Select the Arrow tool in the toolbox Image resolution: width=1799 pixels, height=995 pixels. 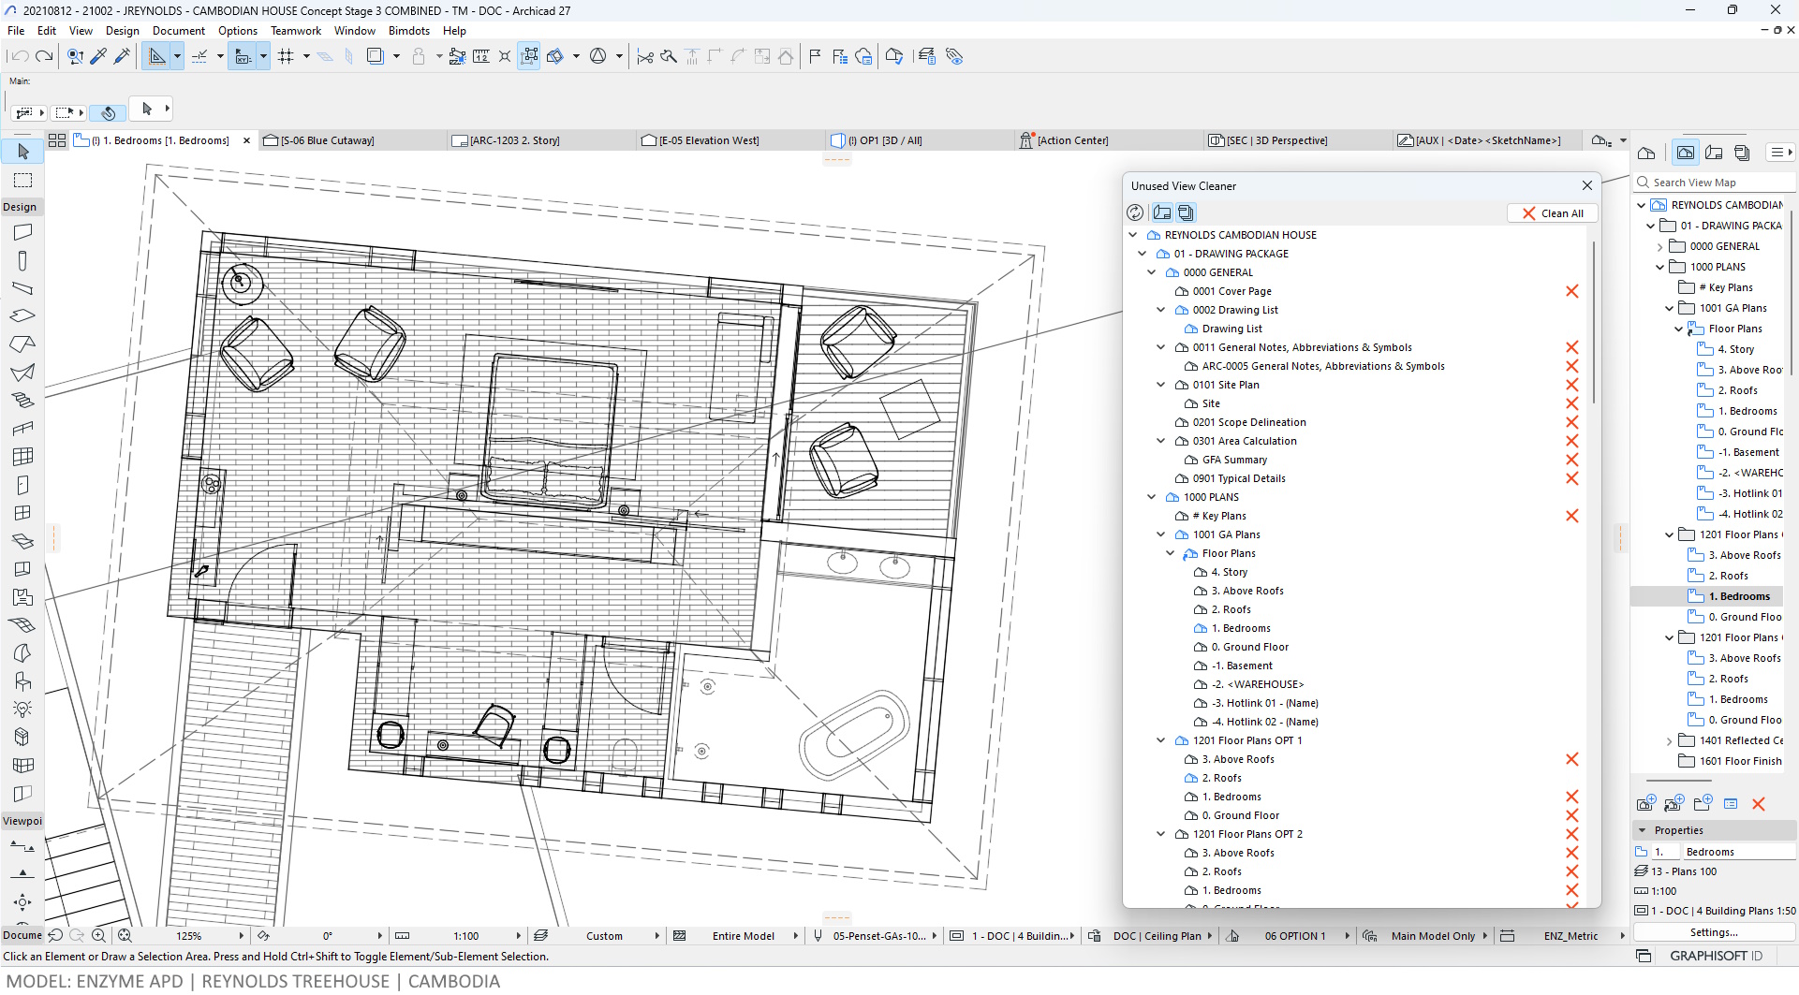pos(23,152)
